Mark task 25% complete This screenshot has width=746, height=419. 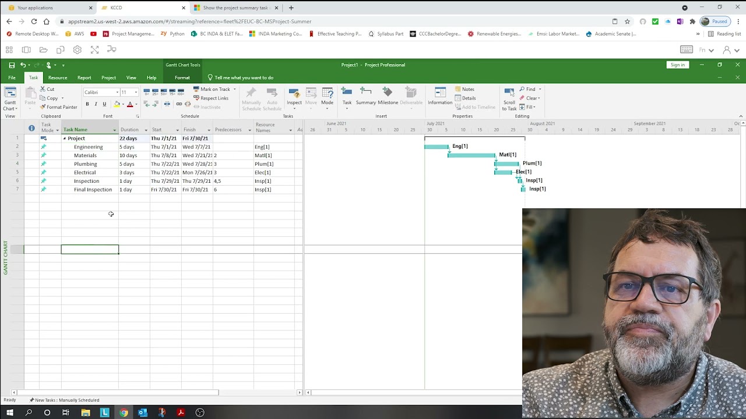155,92
